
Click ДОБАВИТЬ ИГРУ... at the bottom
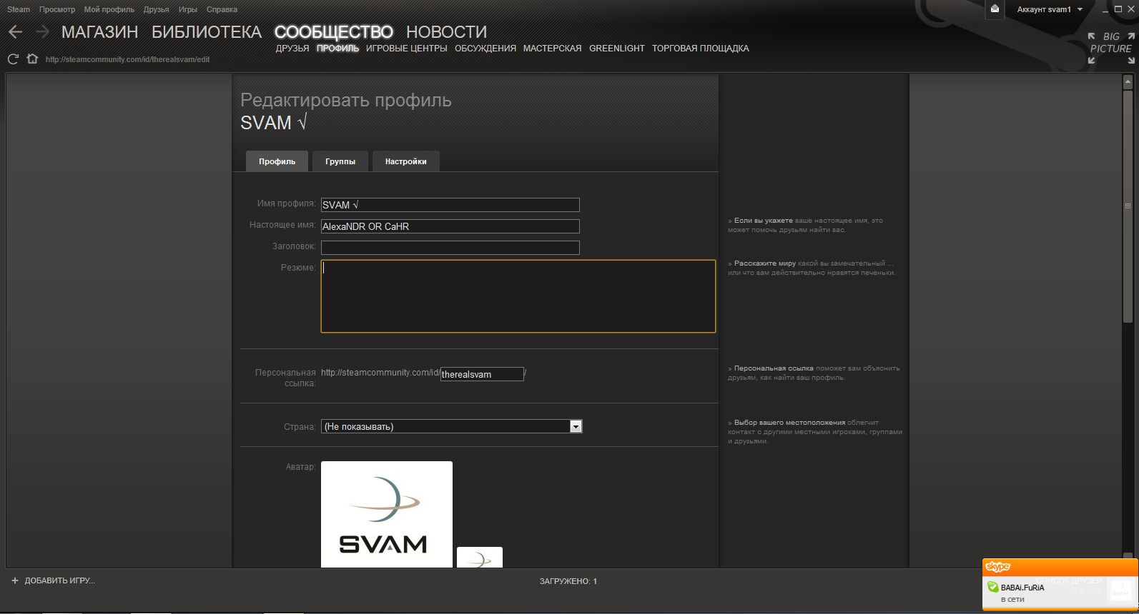(59, 580)
